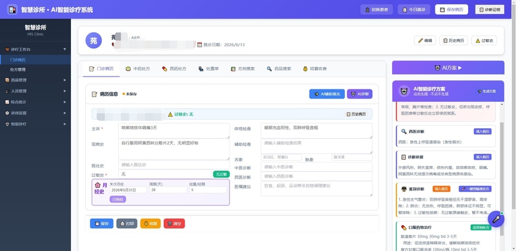Open 诊断证明 button
This screenshot has width=516, height=251.
[x=490, y=10]
